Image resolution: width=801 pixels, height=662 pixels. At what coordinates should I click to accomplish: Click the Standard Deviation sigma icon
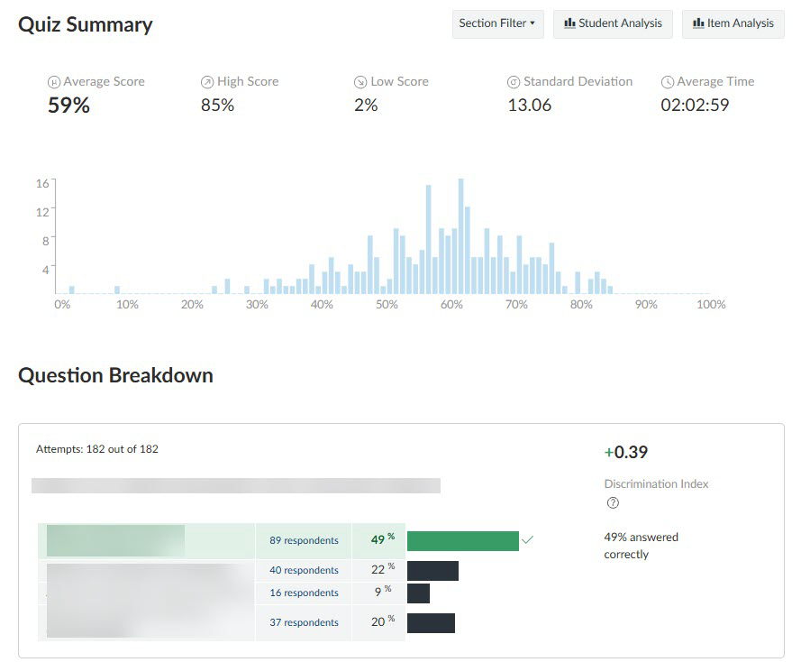pos(514,82)
